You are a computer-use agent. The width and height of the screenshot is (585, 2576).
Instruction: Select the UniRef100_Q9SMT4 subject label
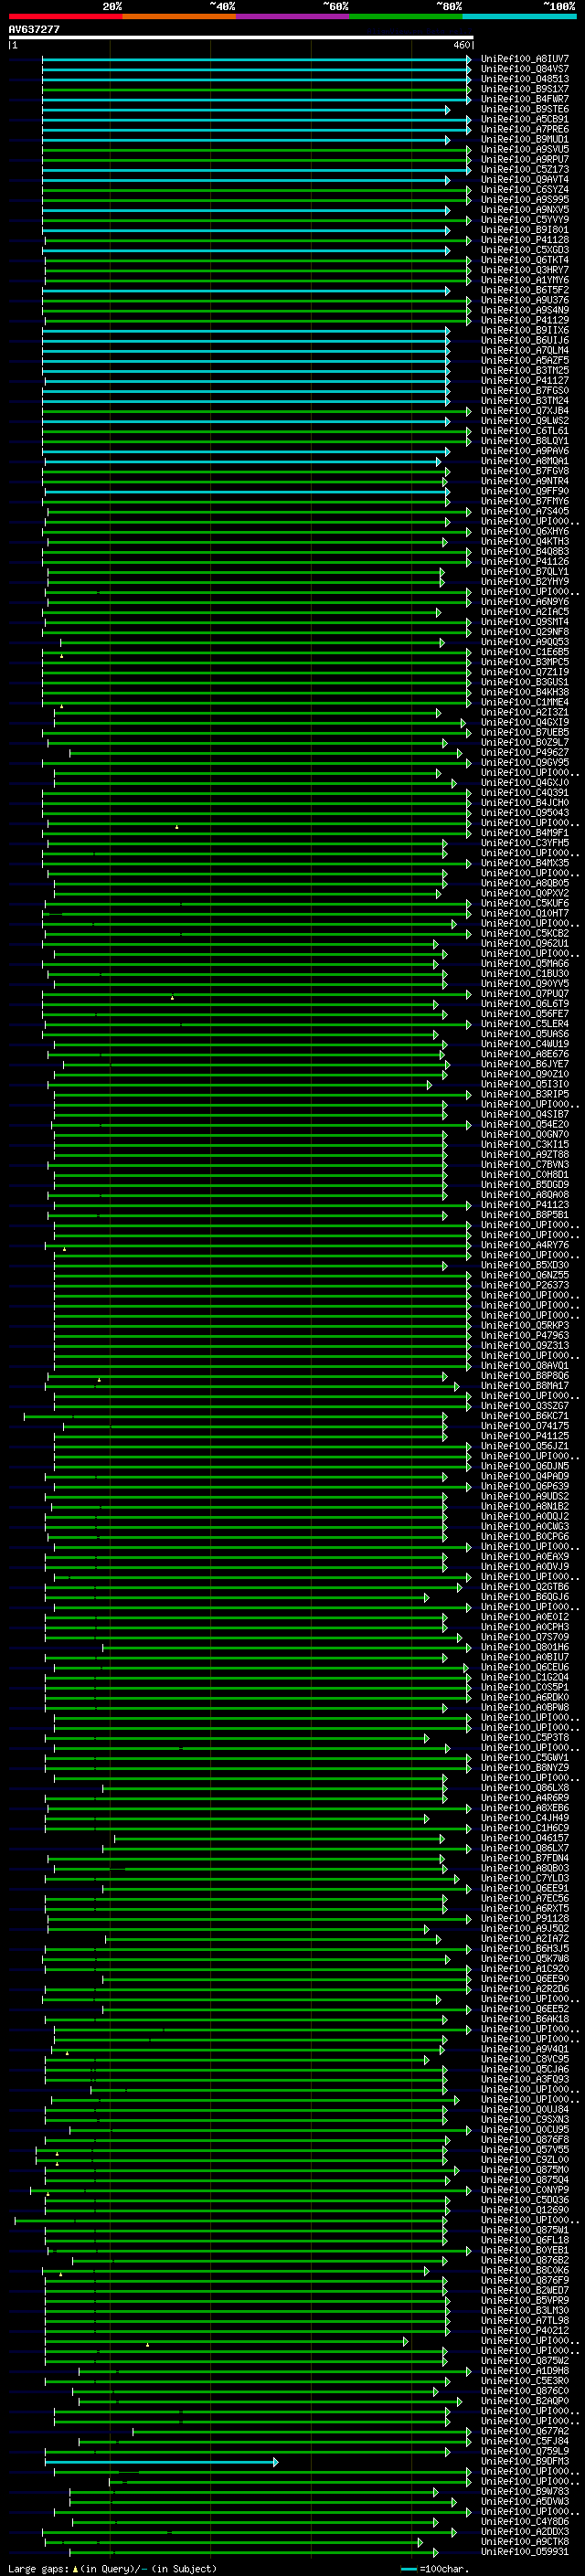point(524,622)
